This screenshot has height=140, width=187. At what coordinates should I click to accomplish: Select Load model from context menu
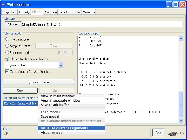(71, 112)
